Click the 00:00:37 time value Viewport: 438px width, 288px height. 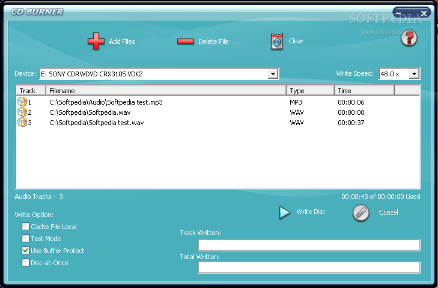351,123
